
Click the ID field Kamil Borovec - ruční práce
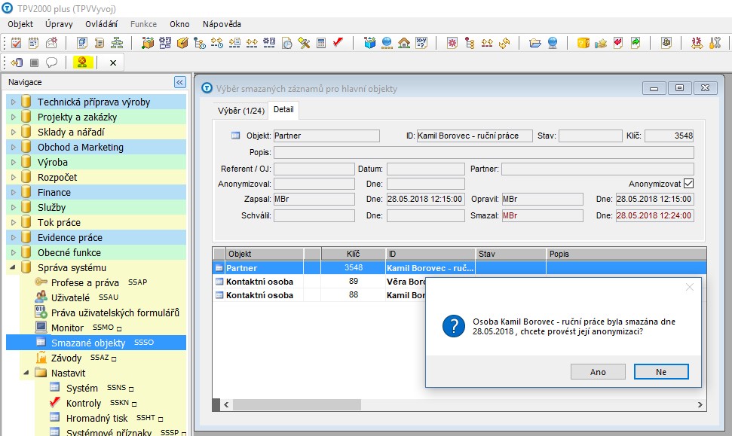click(474, 136)
